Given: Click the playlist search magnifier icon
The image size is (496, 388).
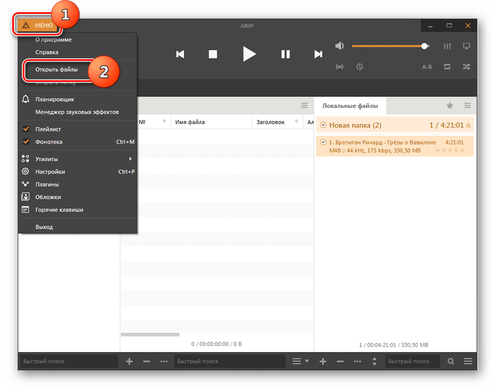Looking at the screenshot, I should tap(451, 361).
